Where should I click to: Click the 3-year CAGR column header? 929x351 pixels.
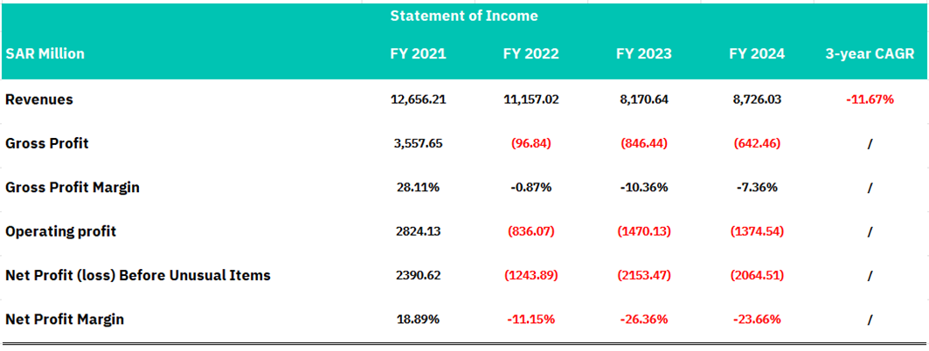pyautogui.click(x=870, y=54)
